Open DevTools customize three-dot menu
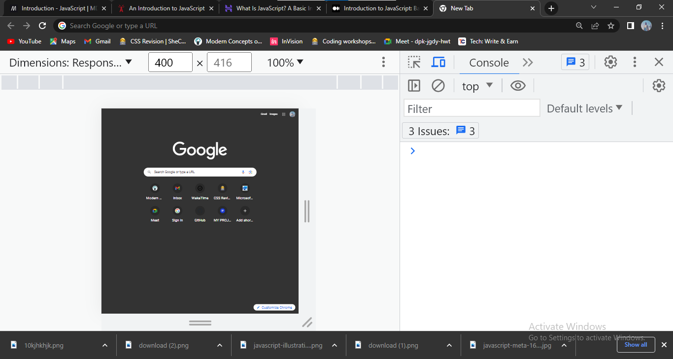 point(635,62)
